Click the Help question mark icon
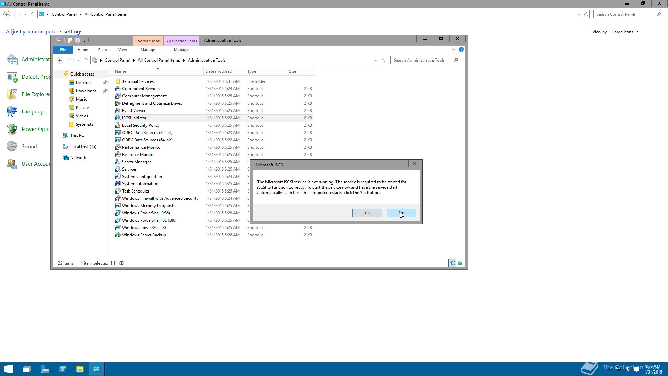 coord(461,50)
